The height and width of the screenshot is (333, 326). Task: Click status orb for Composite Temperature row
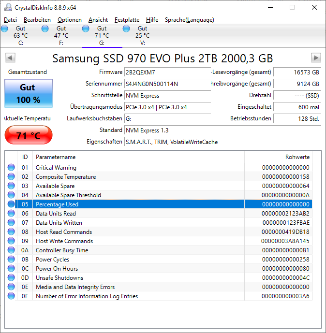(x=11, y=176)
